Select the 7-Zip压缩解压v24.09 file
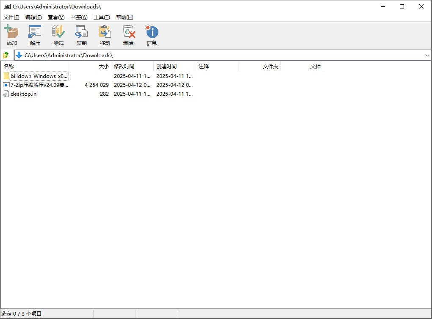 click(39, 85)
